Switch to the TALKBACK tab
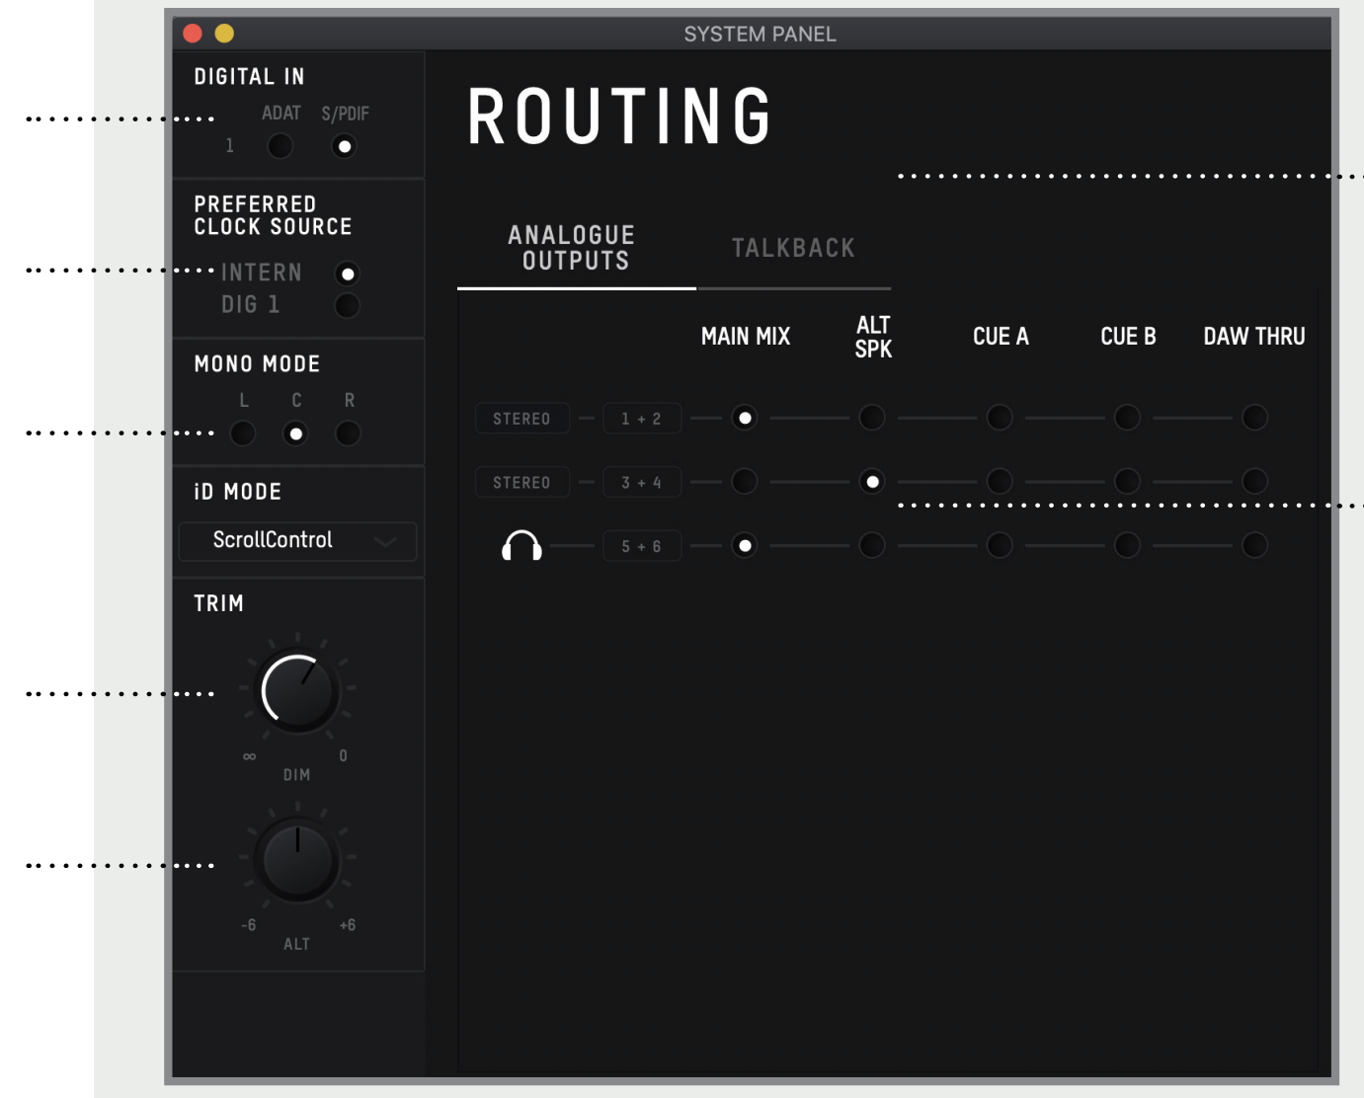The height and width of the screenshot is (1098, 1364). pos(793,248)
